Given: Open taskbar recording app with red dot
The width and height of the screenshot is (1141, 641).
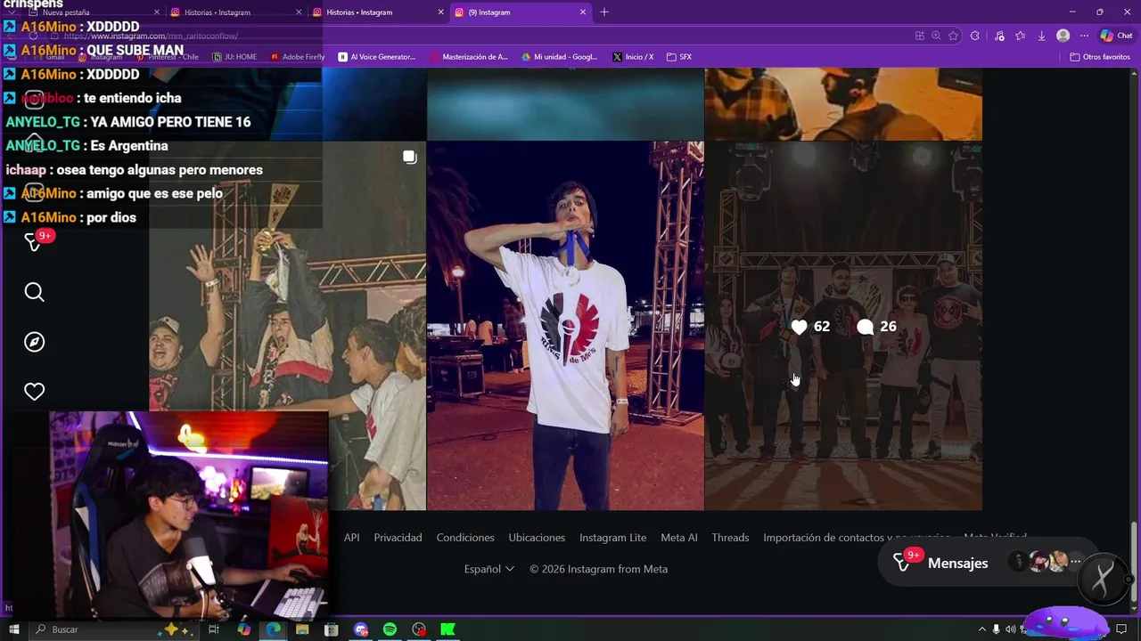Looking at the screenshot, I should (x=419, y=629).
